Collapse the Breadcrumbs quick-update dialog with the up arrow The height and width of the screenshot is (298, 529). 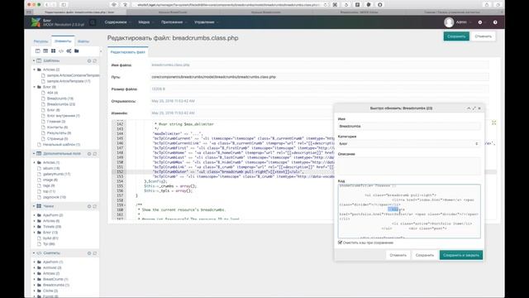point(469,108)
